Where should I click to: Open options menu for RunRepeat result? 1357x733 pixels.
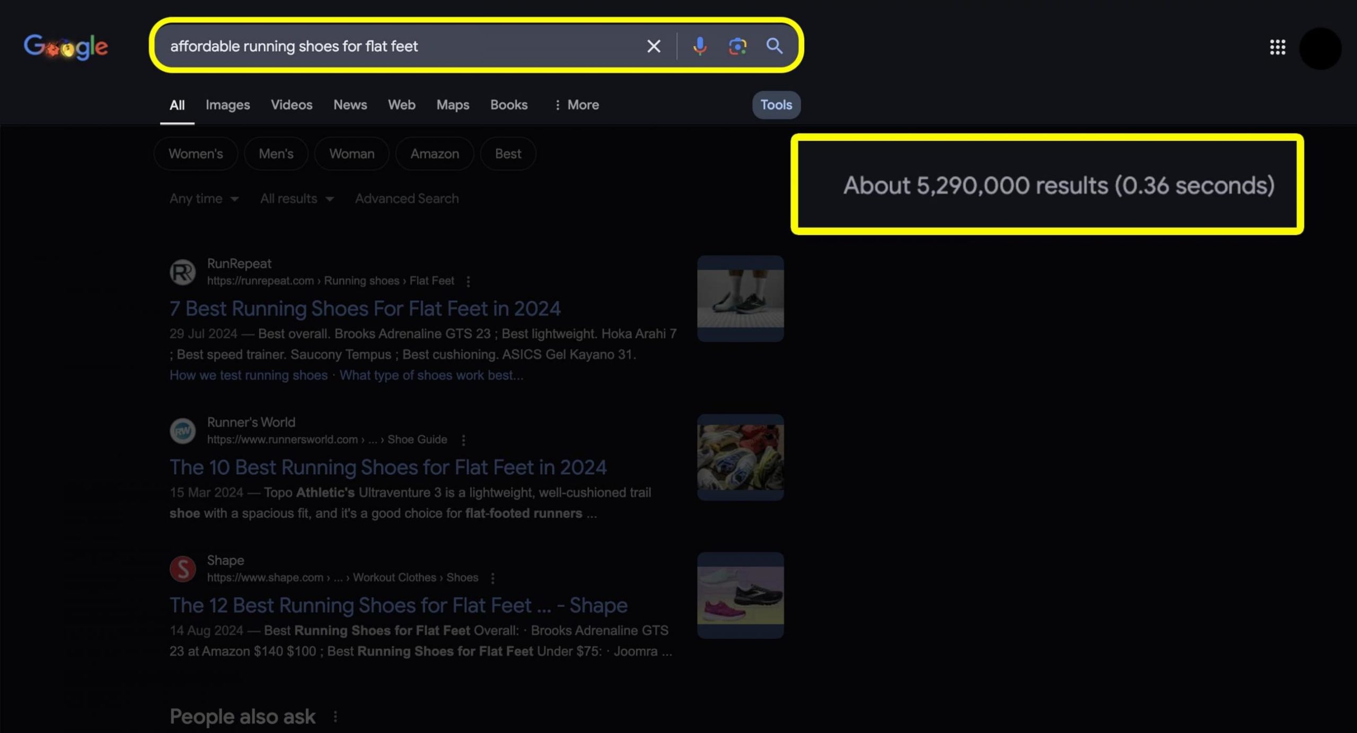point(468,281)
